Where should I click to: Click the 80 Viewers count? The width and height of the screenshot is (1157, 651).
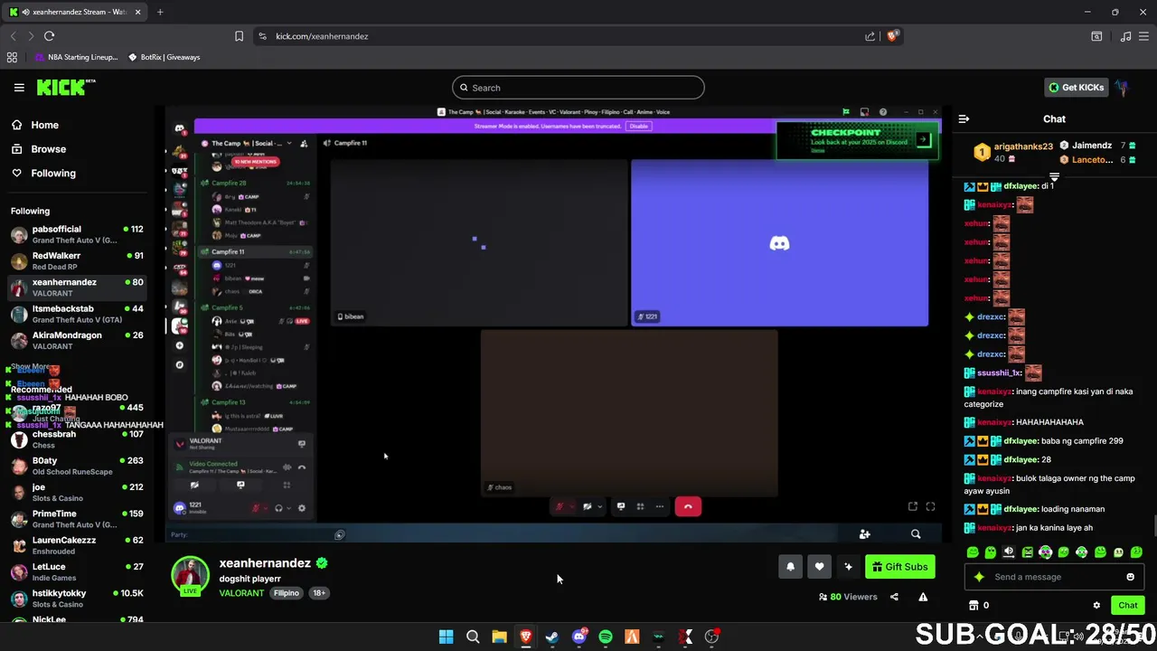(x=848, y=597)
